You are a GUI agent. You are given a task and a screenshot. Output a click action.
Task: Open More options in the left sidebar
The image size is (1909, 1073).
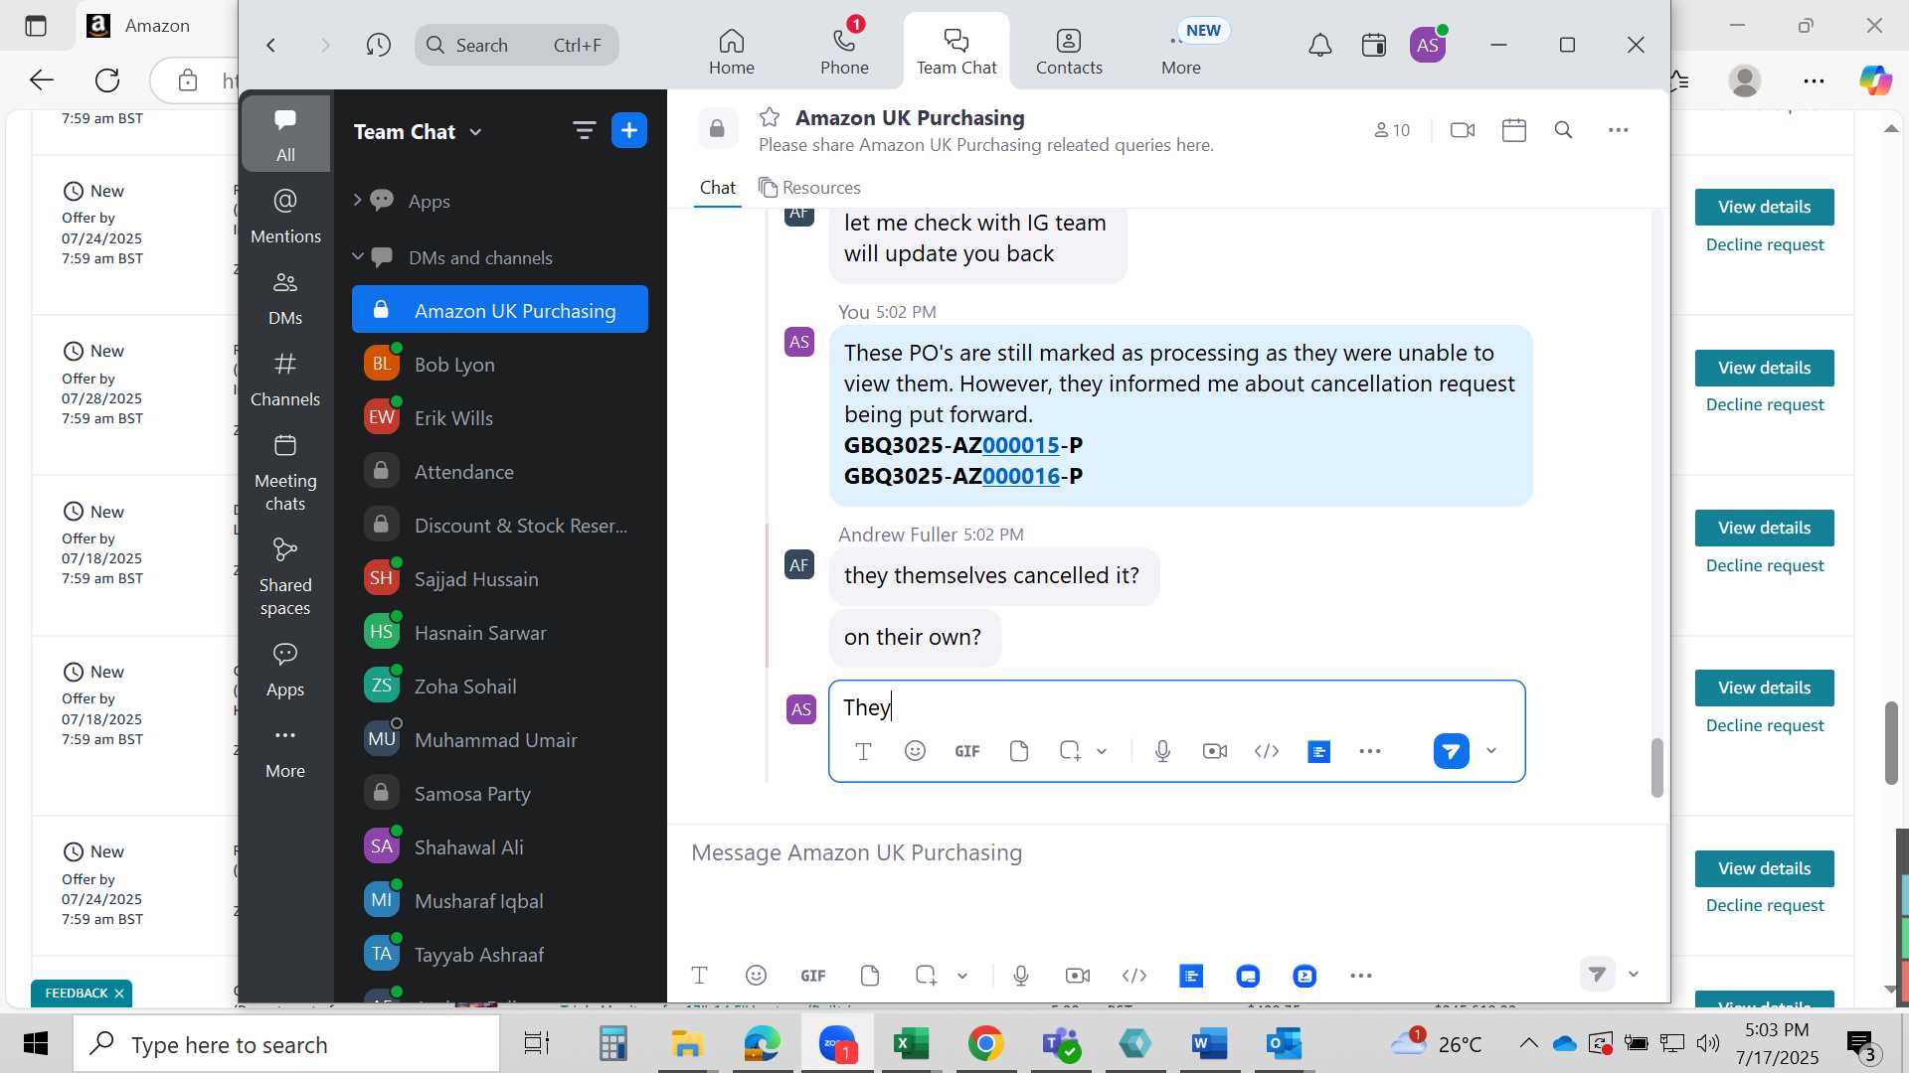tap(285, 751)
